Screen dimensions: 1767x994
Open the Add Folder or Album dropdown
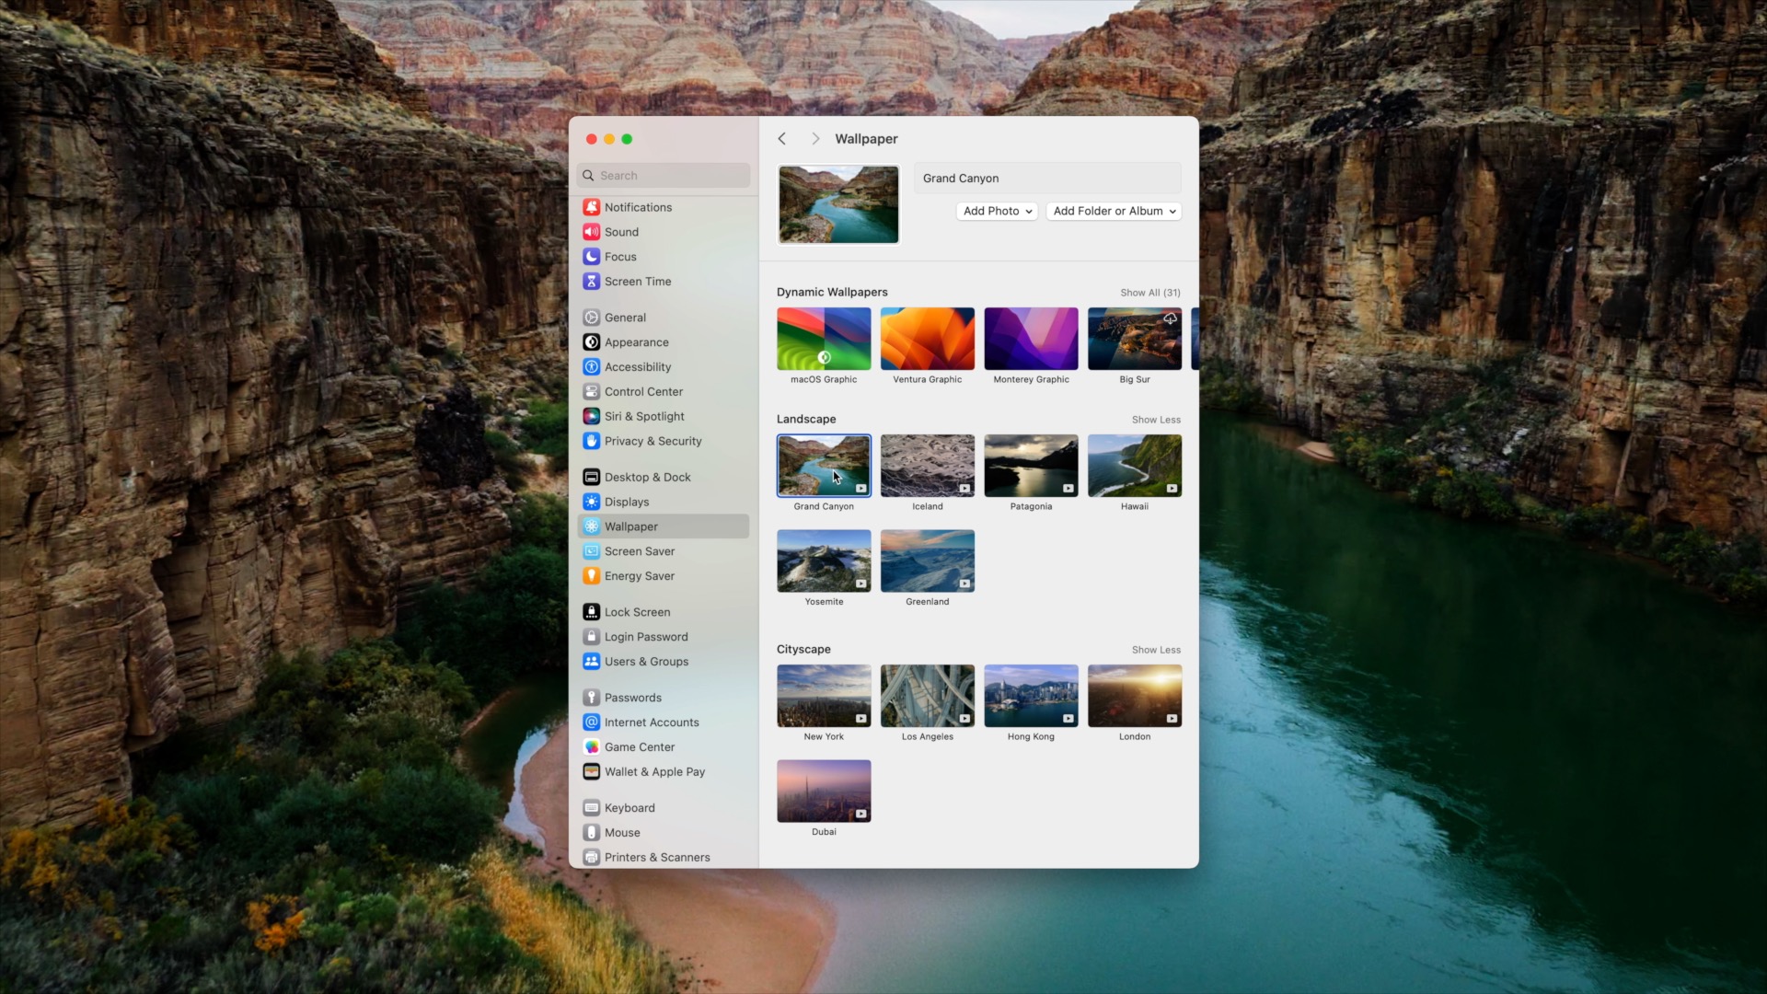(1113, 211)
